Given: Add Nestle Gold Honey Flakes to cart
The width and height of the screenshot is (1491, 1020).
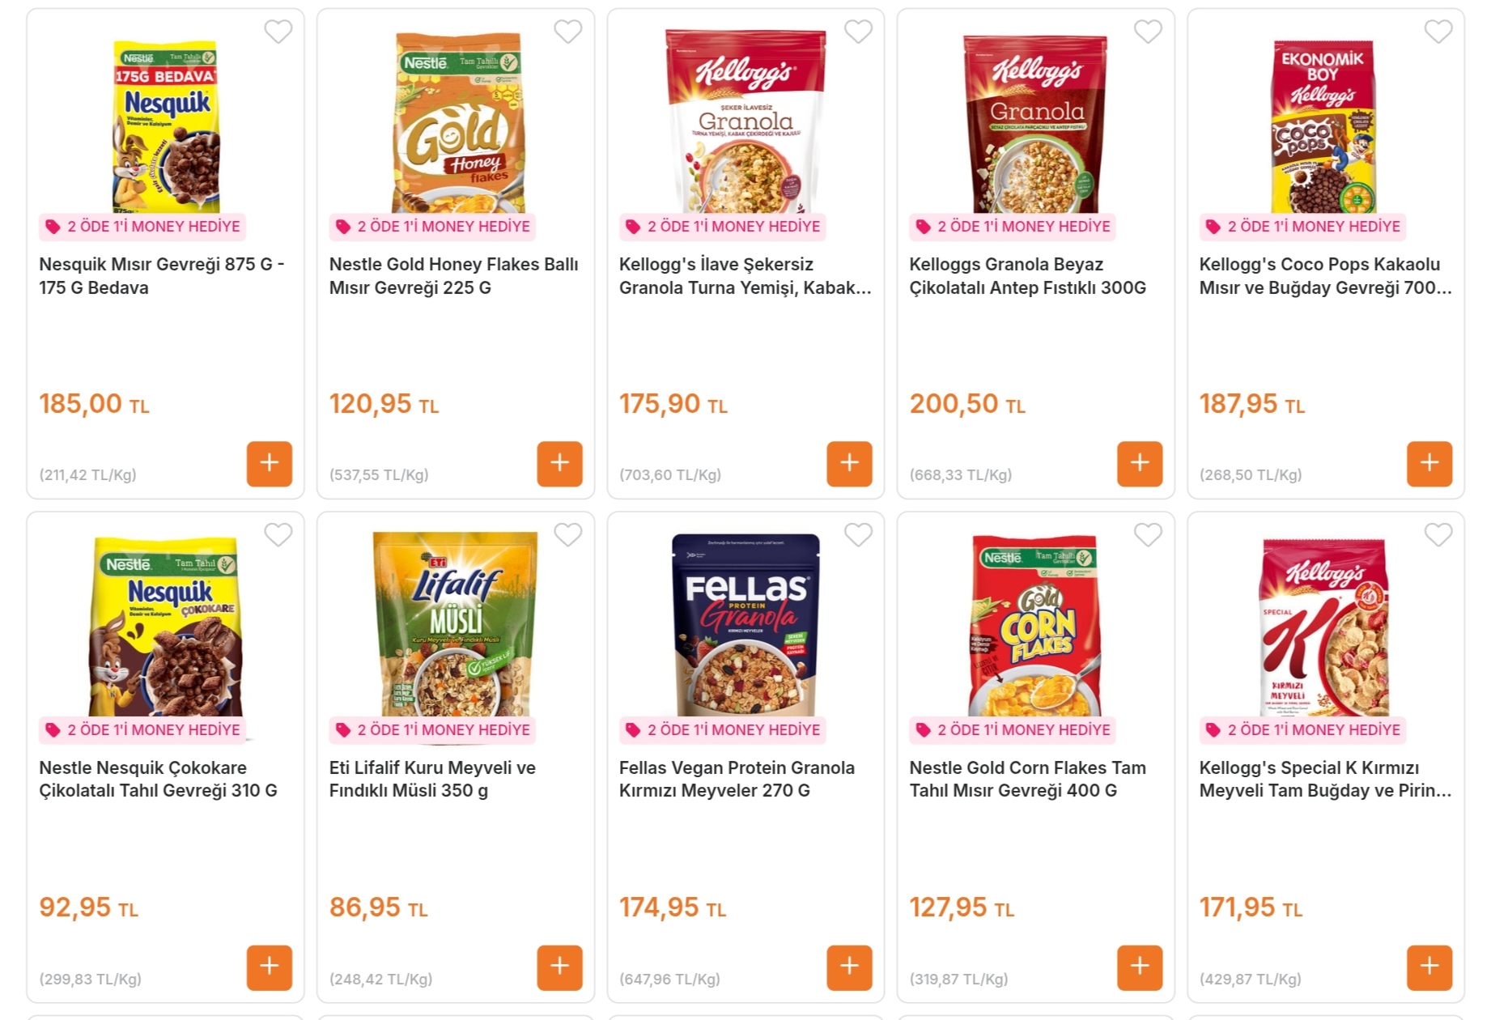Looking at the screenshot, I should point(559,463).
